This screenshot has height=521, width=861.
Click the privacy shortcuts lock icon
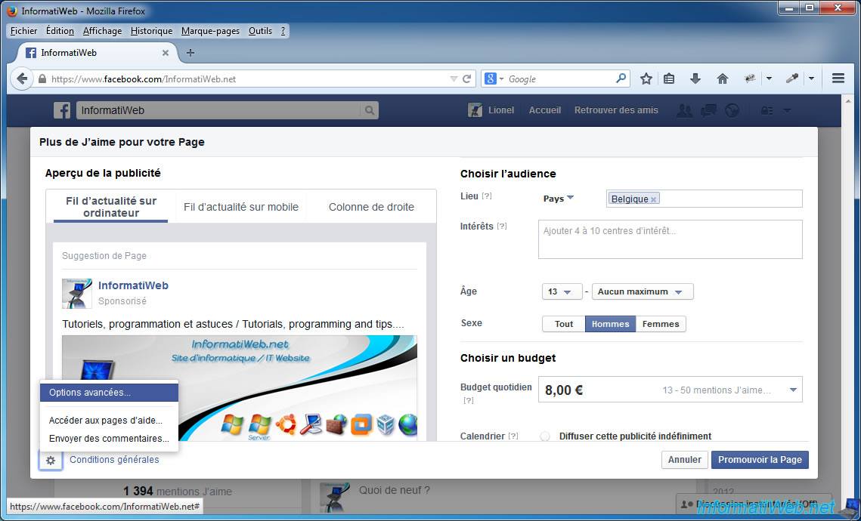(x=767, y=110)
